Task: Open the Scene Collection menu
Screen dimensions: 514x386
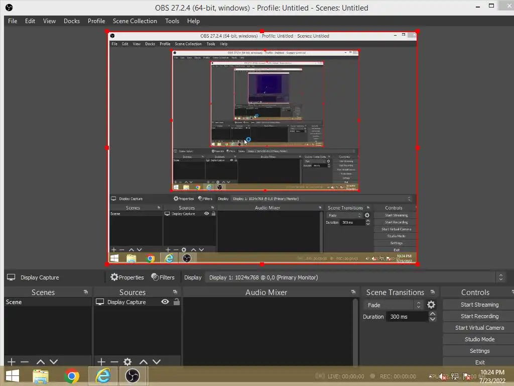Action: 135,21
